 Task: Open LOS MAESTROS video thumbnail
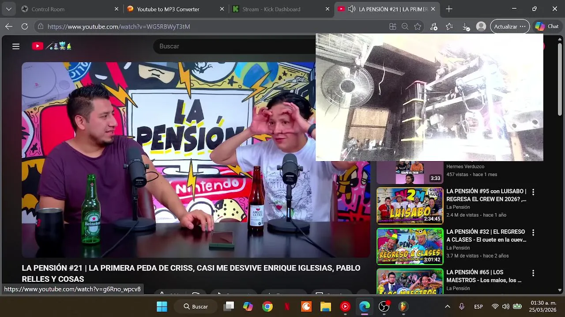click(410, 281)
